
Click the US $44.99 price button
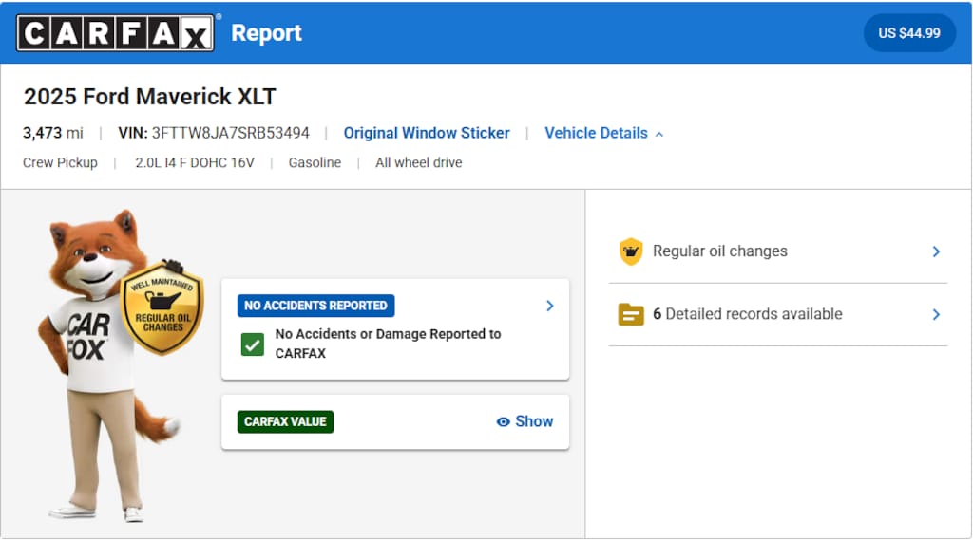tap(909, 33)
